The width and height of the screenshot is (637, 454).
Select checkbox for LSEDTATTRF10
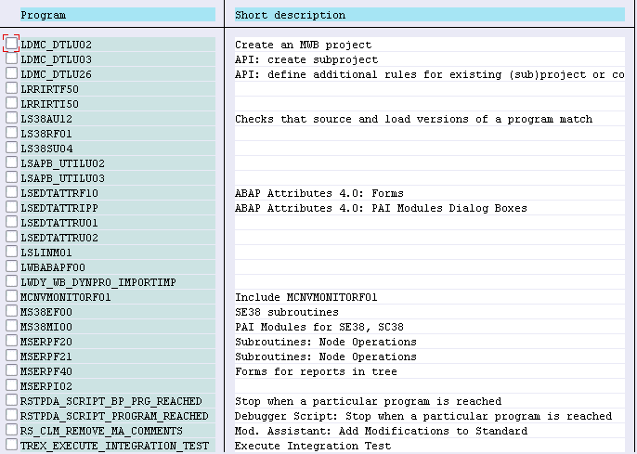tap(11, 191)
